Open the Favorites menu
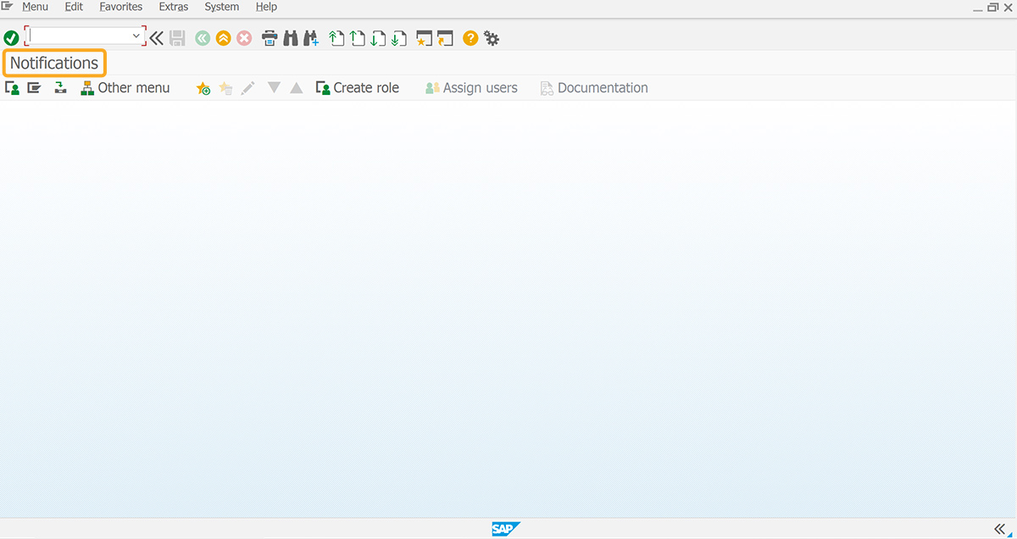 pyautogui.click(x=121, y=7)
